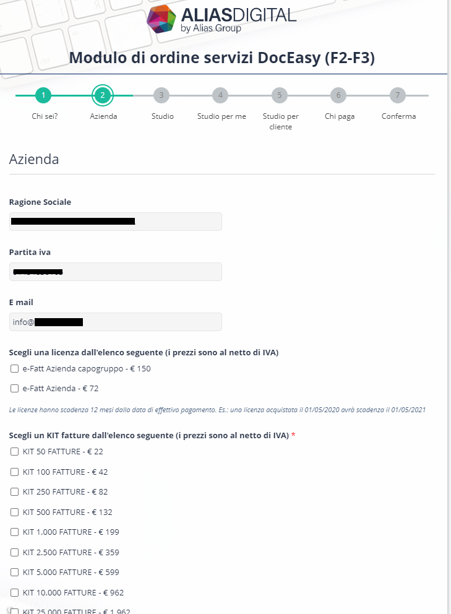
Task: Check e-Fatt Azienda capogruppo € 150
Action: (x=14, y=368)
